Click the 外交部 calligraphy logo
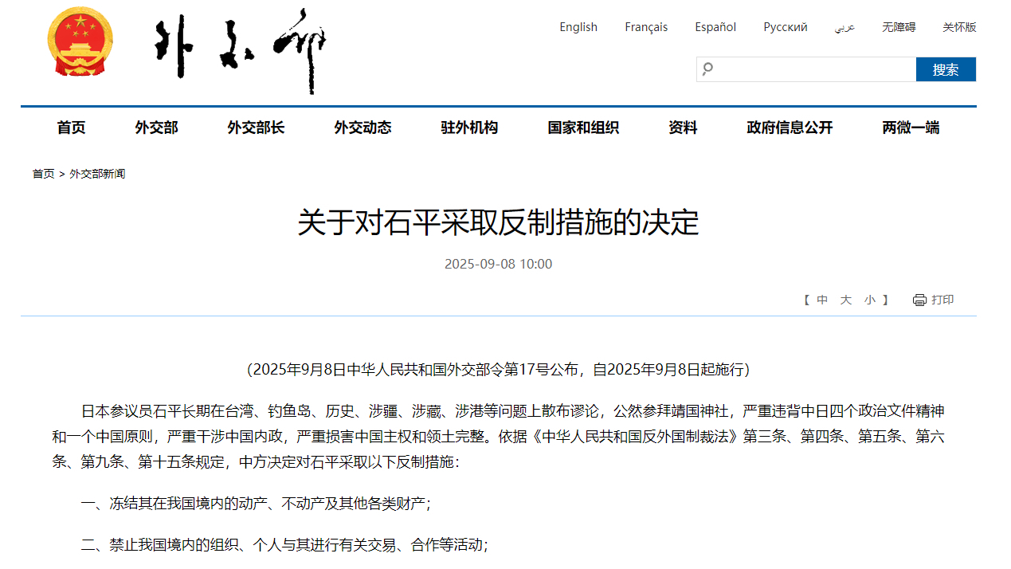 [241, 51]
